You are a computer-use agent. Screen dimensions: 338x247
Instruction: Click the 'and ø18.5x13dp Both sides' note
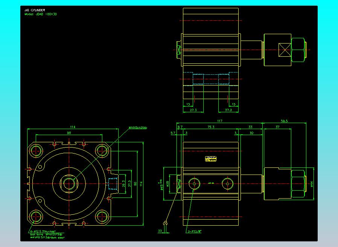pos(47,237)
